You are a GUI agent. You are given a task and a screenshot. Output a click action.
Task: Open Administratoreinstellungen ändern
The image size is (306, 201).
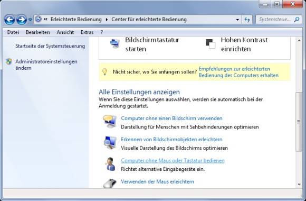point(46,65)
